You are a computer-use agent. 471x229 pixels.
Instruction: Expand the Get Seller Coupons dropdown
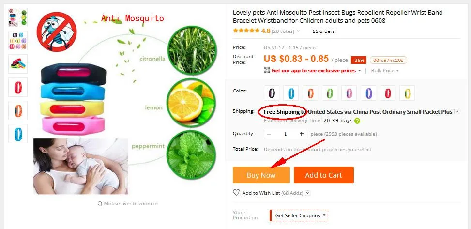(299, 215)
